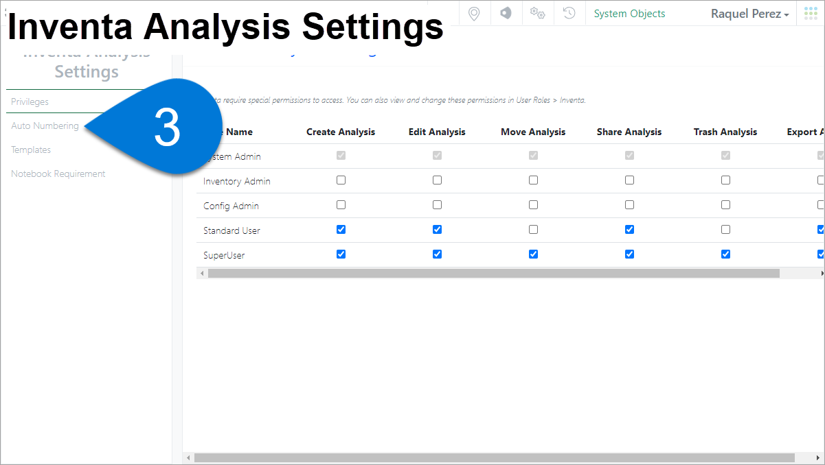Uncheck Share Analysis for SuperUser
This screenshot has width=825, height=465.
pyautogui.click(x=629, y=254)
